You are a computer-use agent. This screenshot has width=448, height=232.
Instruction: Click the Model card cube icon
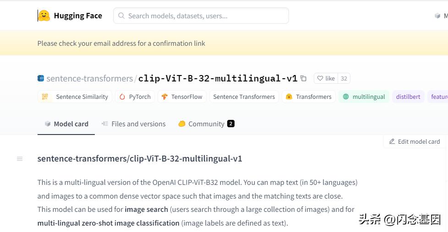coord(48,124)
